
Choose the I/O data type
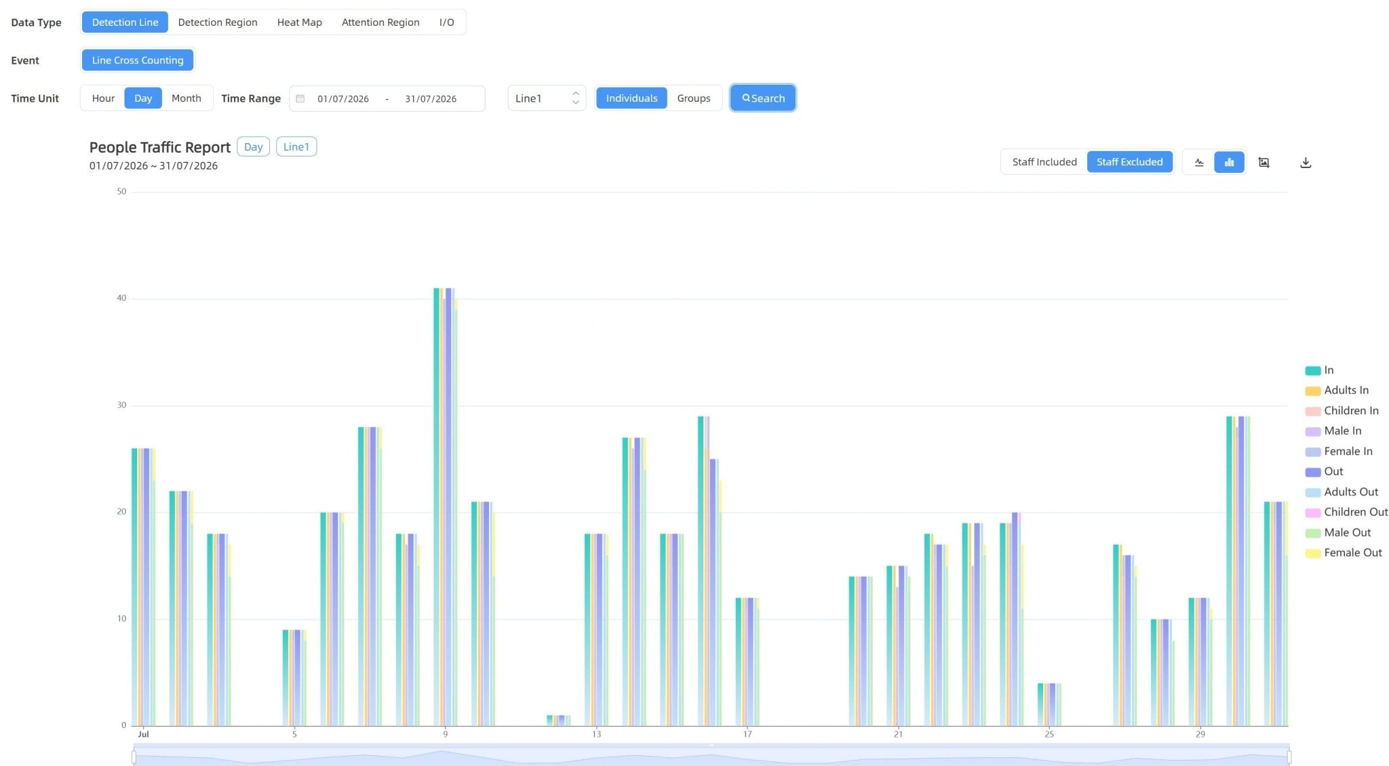point(446,22)
